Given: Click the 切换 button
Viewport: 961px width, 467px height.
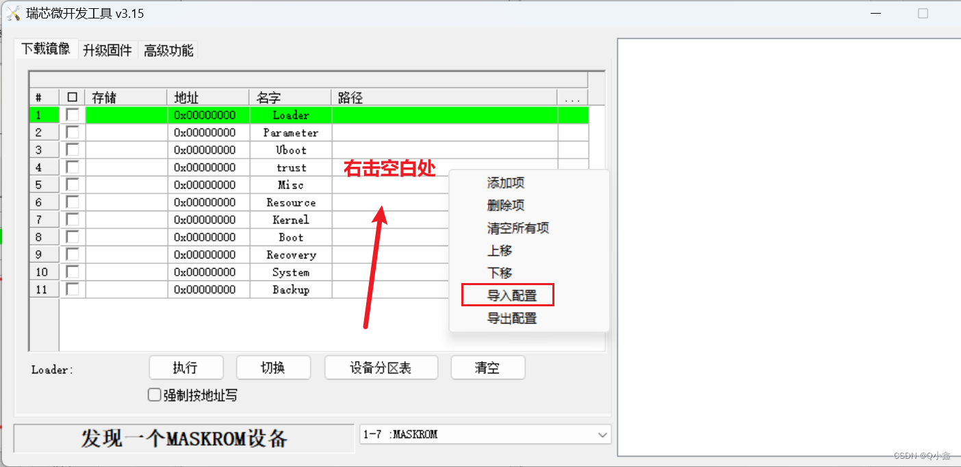Looking at the screenshot, I should click(273, 368).
